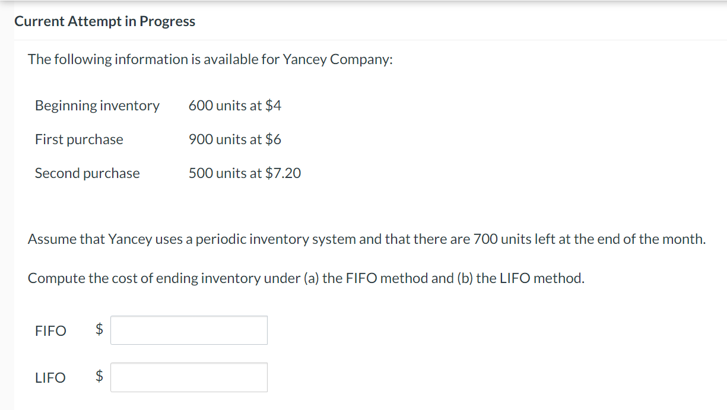Place cursor inside the FIFO text box

189,330
